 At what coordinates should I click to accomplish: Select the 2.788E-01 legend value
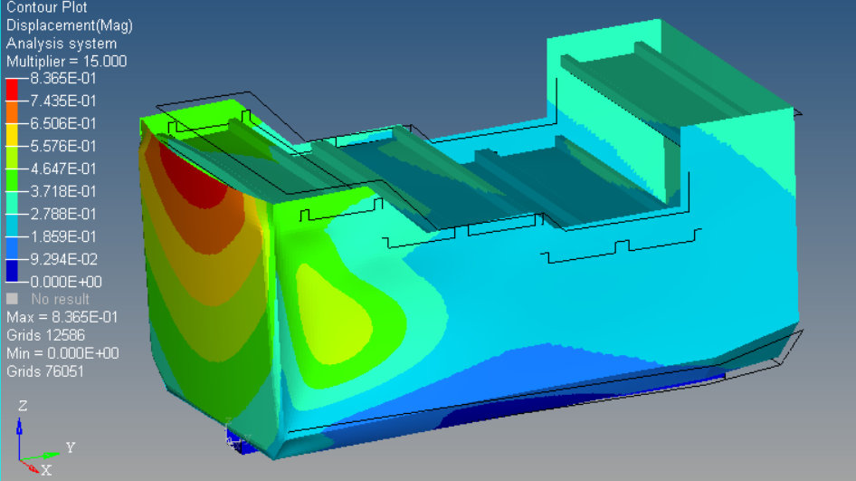point(63,214)
